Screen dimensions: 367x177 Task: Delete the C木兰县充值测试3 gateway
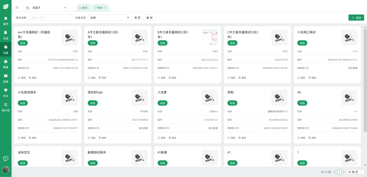tap(242, 78)
